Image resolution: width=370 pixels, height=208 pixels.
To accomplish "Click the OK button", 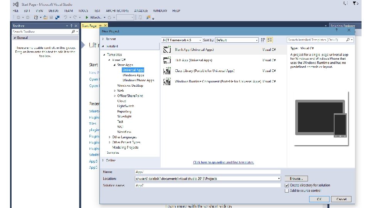I will coord(319,199).
